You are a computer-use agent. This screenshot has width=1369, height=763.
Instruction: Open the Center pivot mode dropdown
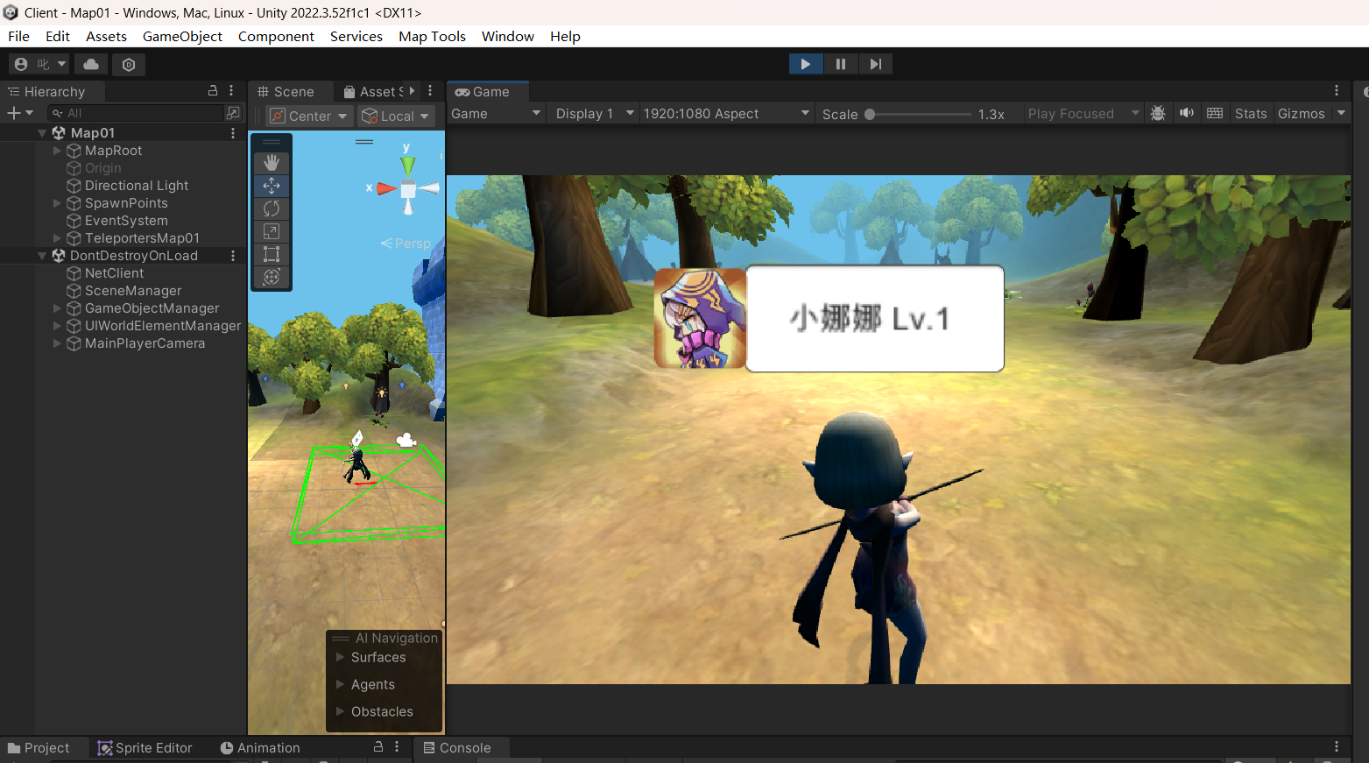(309, 116)
